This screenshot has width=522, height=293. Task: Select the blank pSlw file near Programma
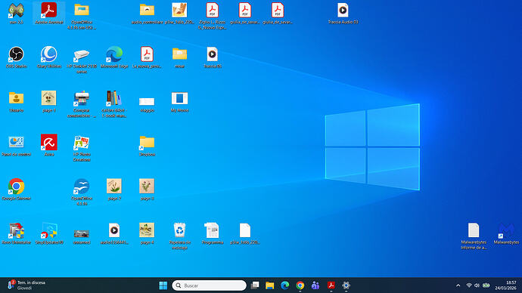(x=244, y=233)
